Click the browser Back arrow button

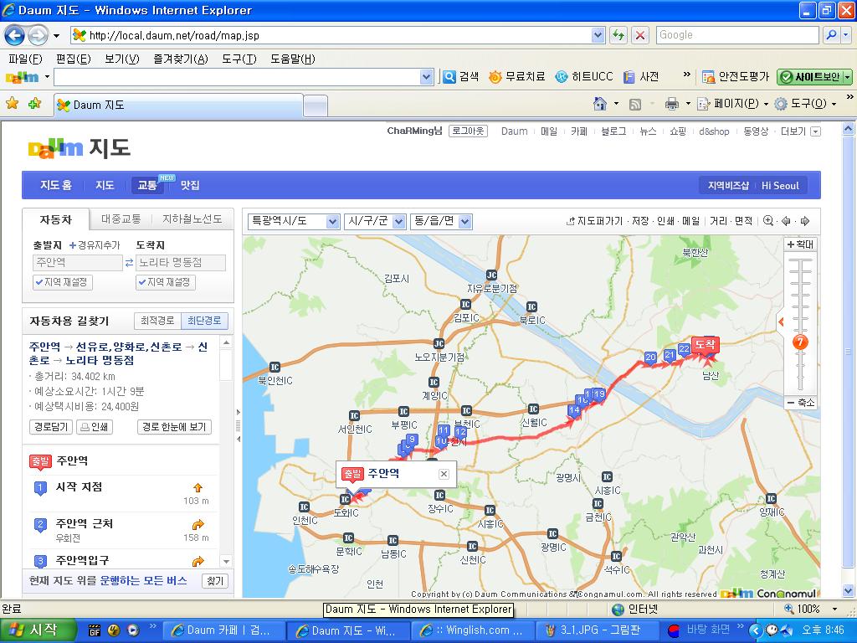pyautogui.click(x=15, y=35)
